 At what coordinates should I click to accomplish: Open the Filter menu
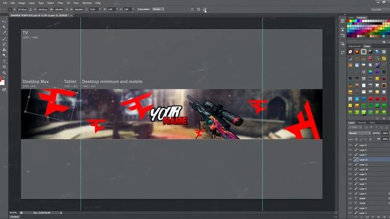click(x=60, y=3)
